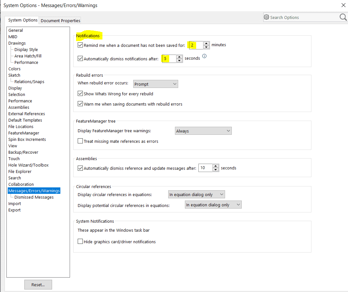
Task: Enable 'Treat missing mate references as errors'
Action: click(80, 141)
